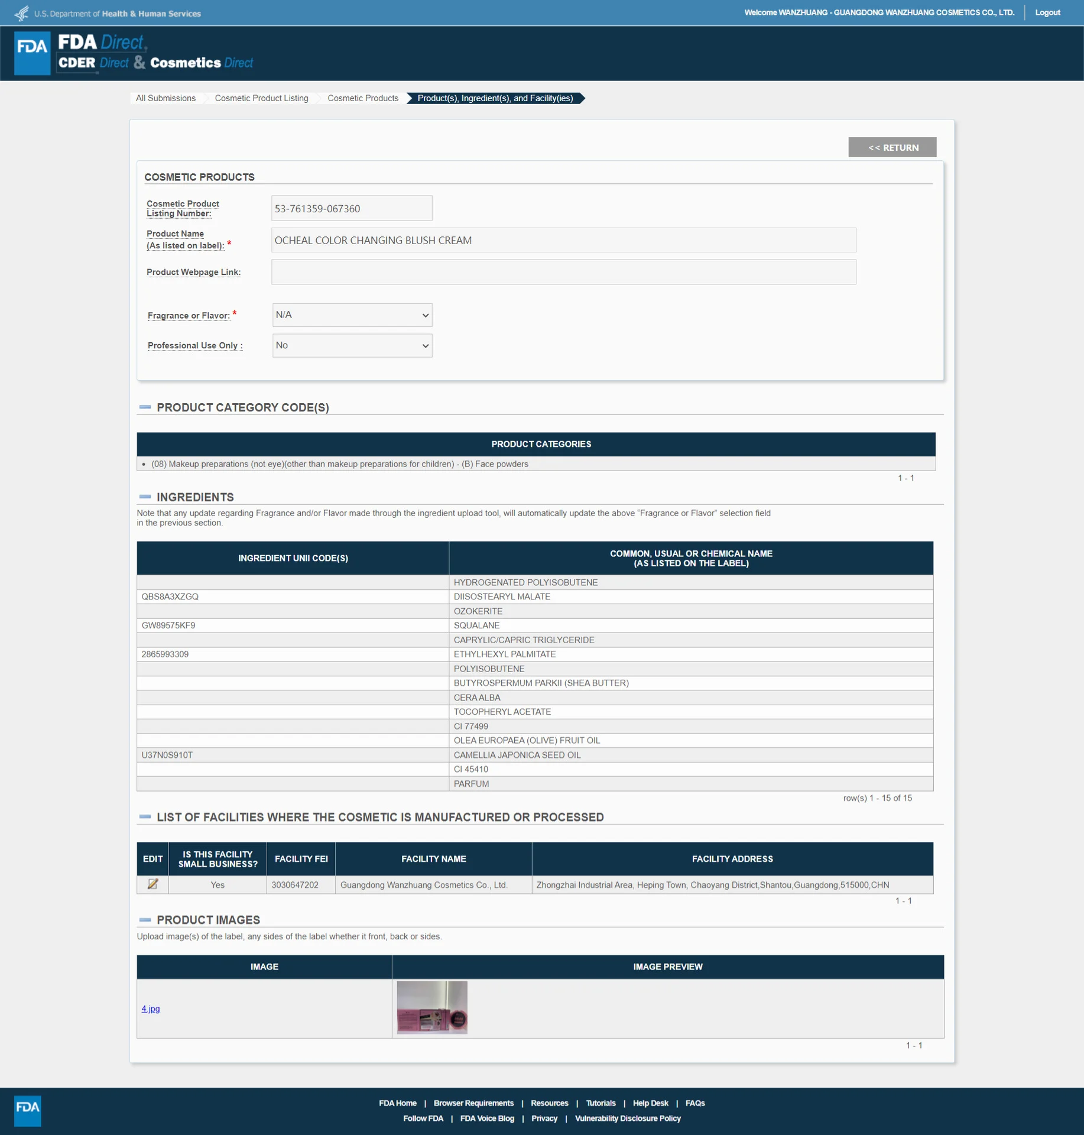Viewport: 1084px width, 1135px height.
Task: Open the Fragrance or Flavor dropdown
Action: pyautogui.click(x=352, y=315)
